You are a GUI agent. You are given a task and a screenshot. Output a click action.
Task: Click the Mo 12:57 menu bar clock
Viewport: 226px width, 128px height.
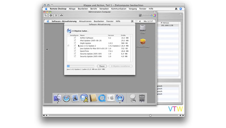pyautogui.click(x=148, y=21)
